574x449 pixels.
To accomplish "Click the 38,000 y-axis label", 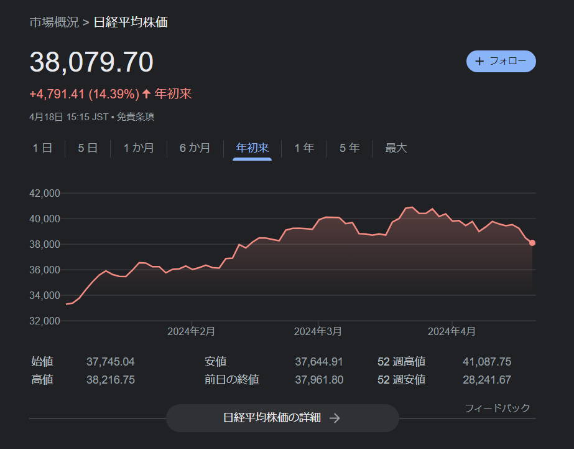I will [45, 244].
